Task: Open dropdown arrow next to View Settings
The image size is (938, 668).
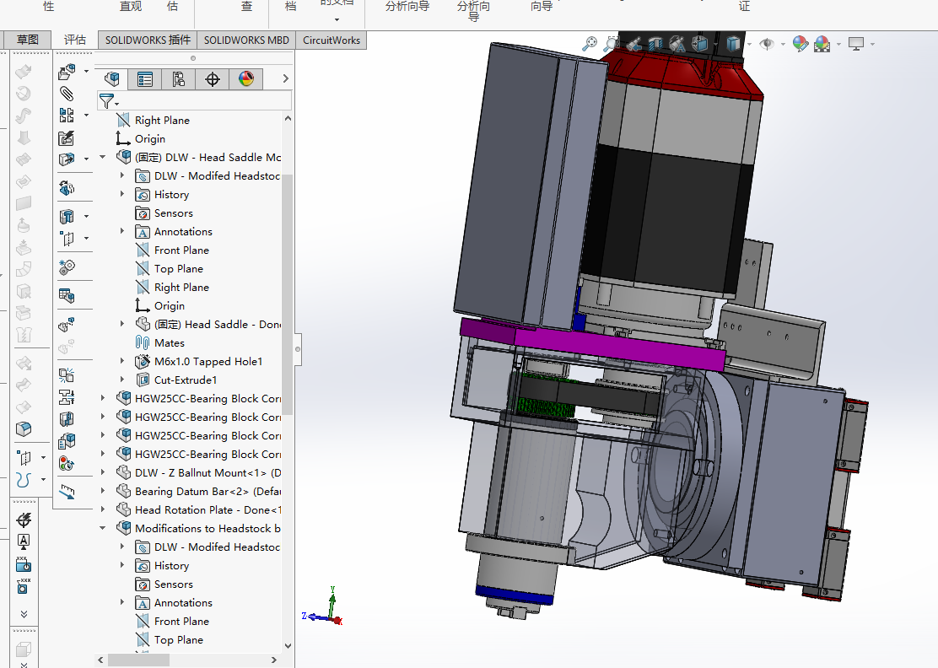Action: (x=873, y=44)
